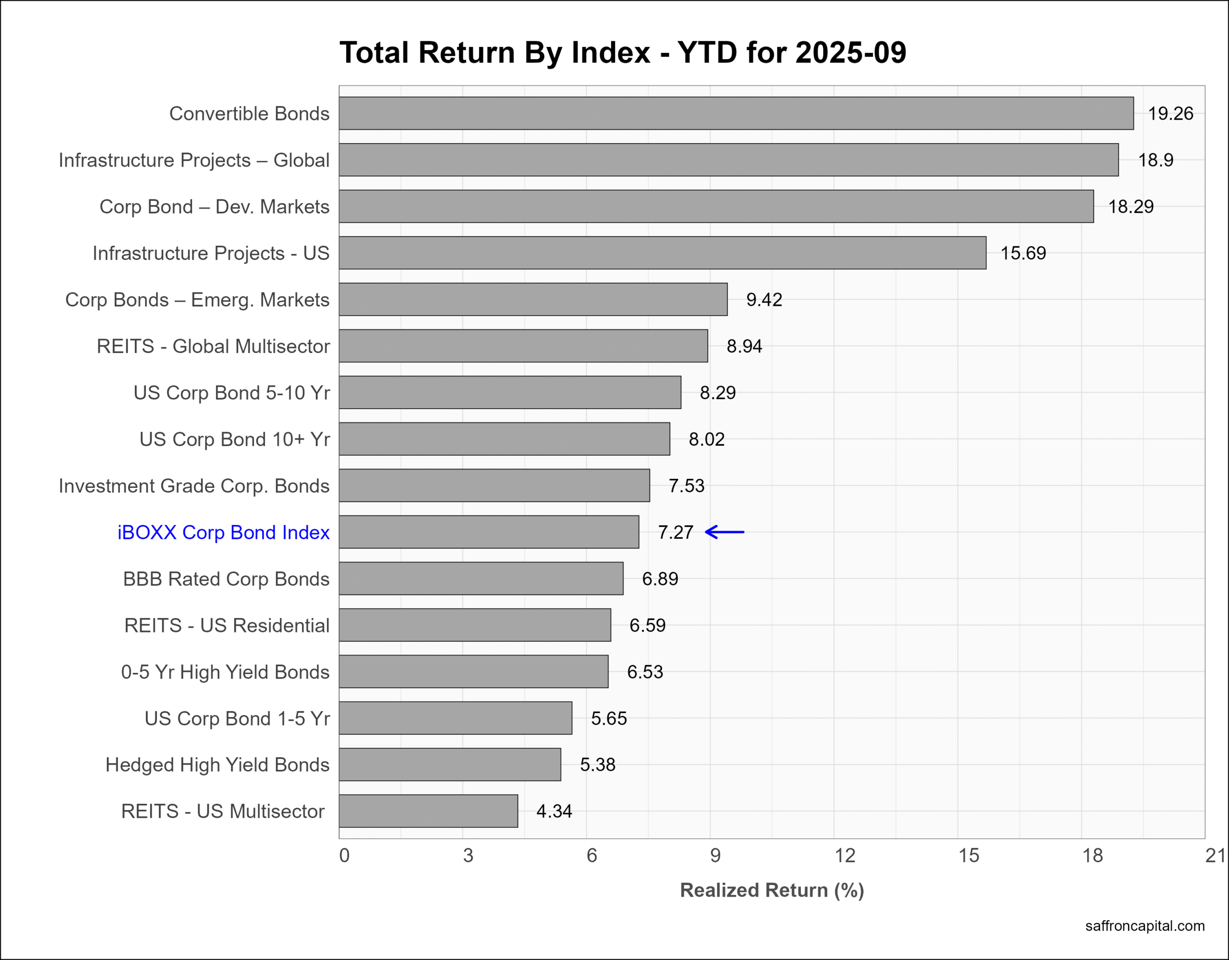The image size is (1229, 960).
Task: Click the 4.34 value label
Action: click(554, 811)
